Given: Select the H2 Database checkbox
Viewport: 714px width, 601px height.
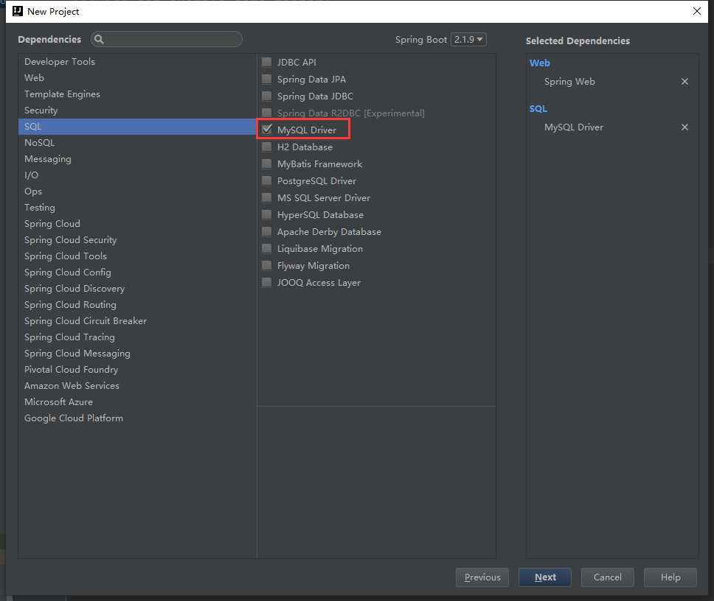Looking at the screenshot, I should pos(267,147).
